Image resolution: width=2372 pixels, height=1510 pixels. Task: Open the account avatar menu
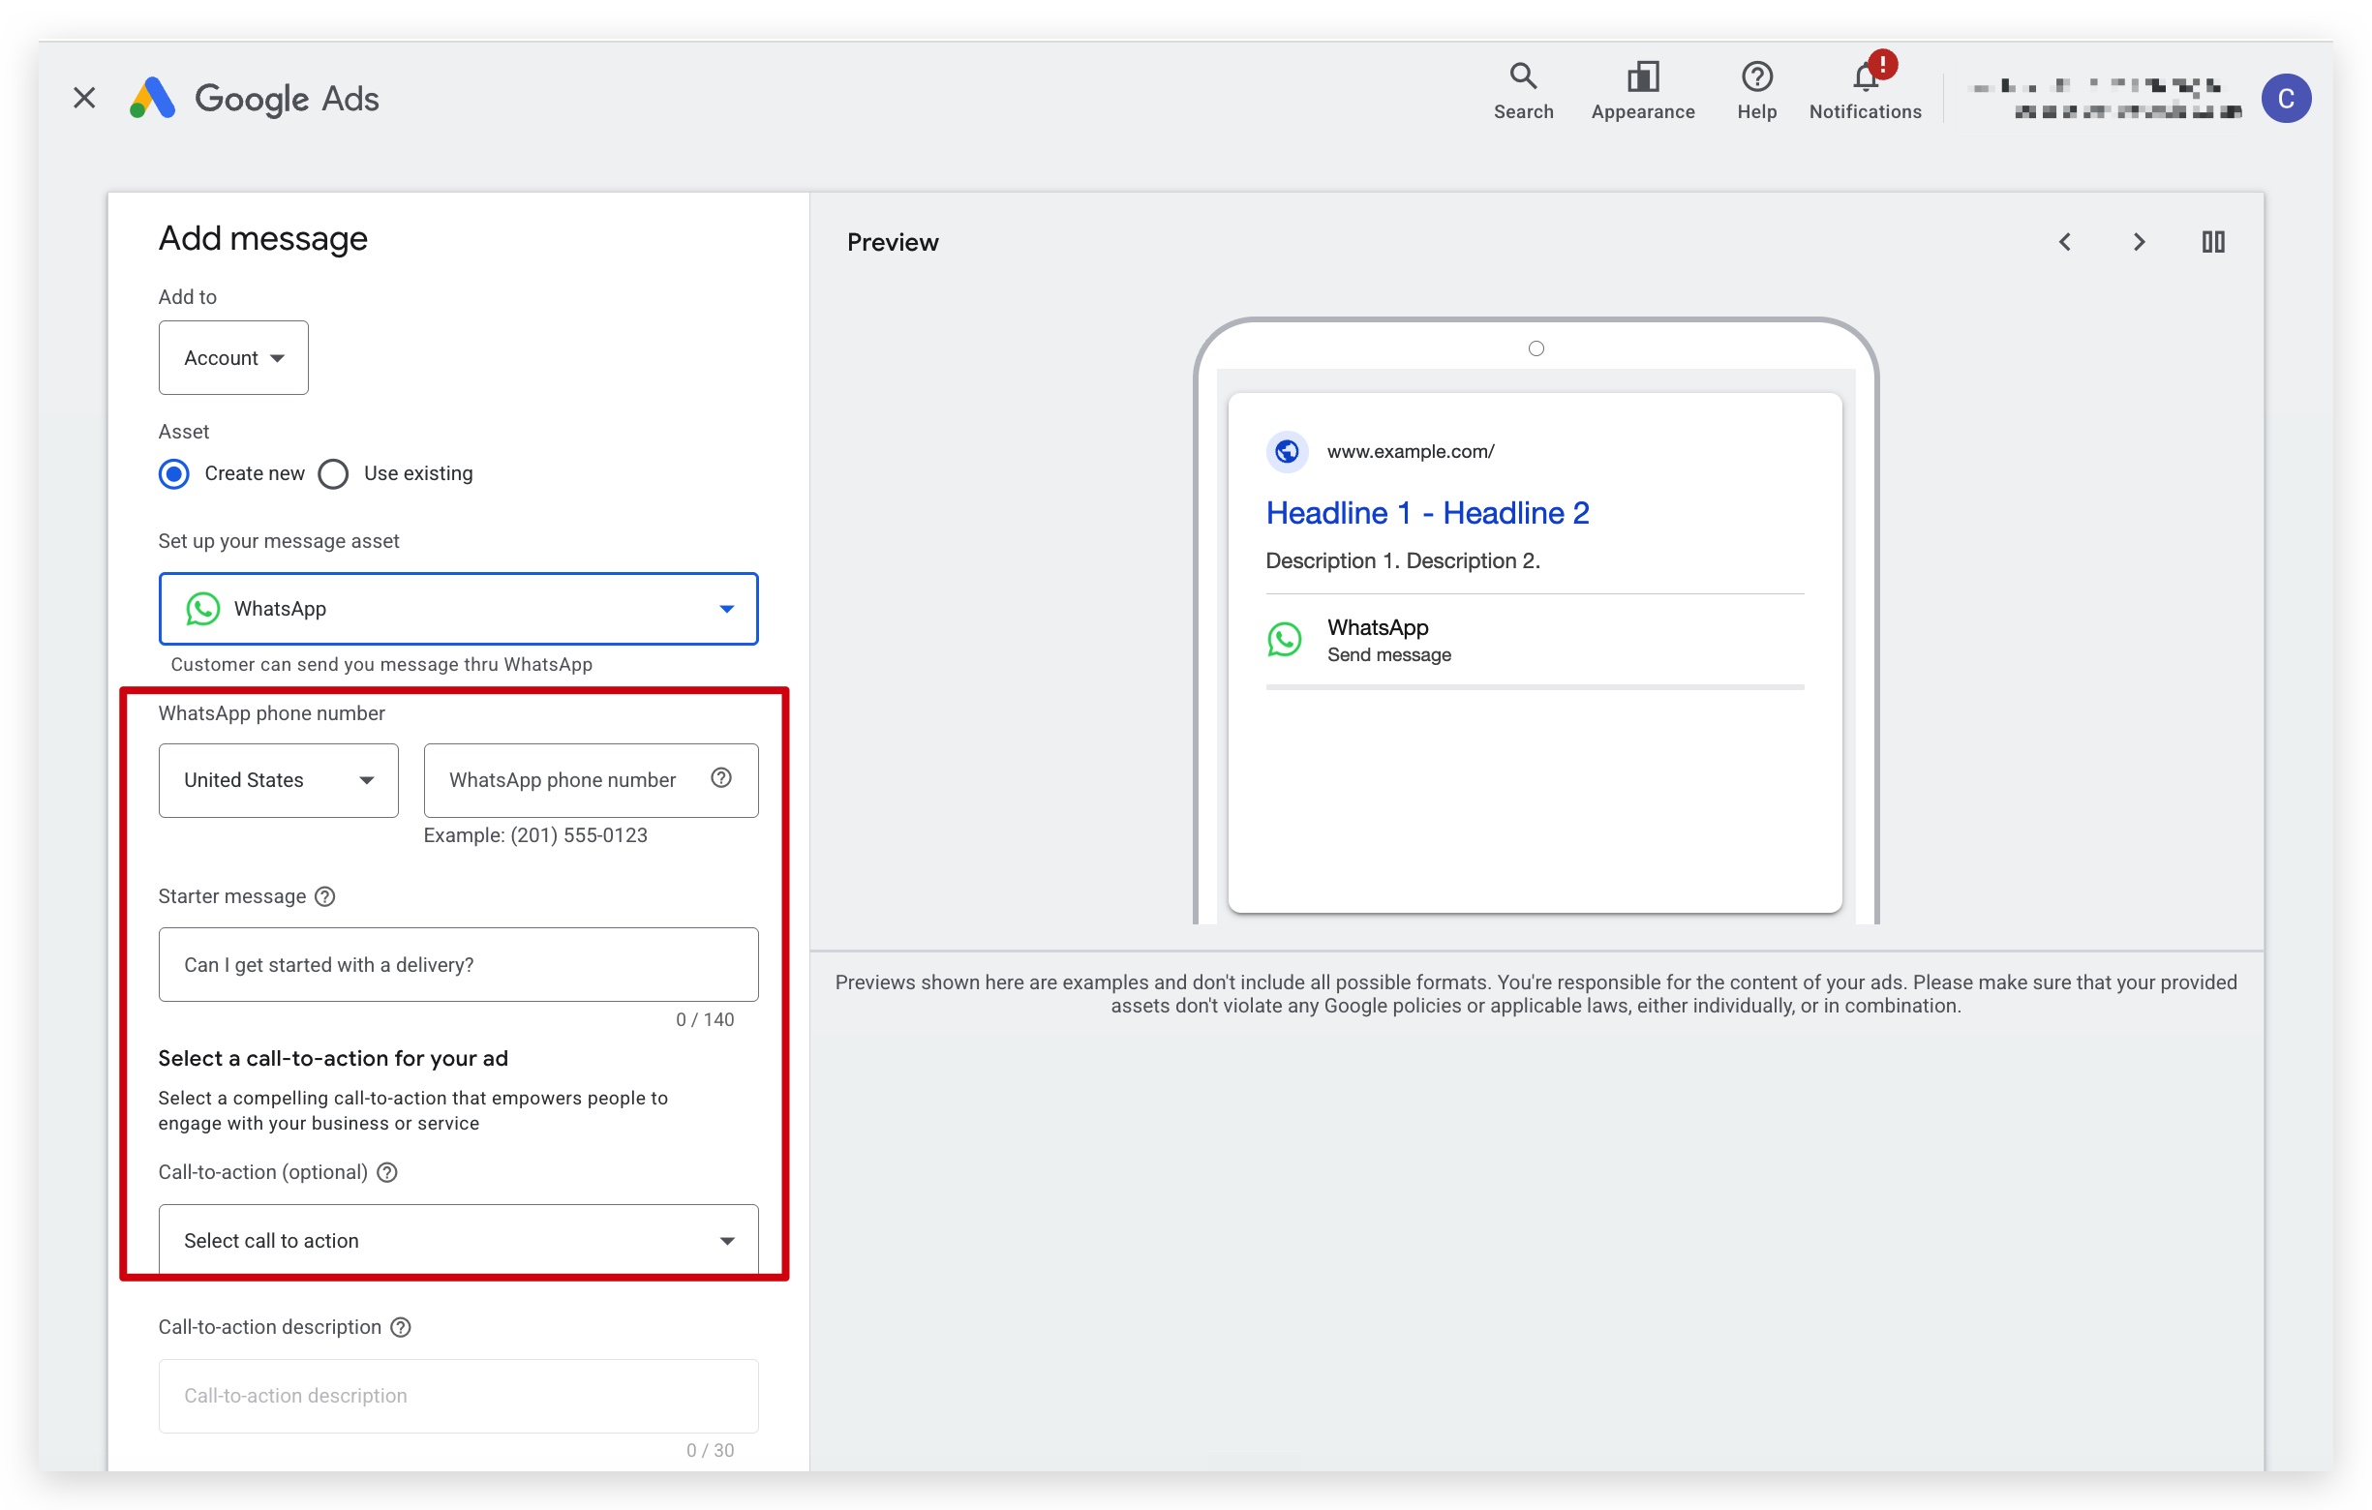pyautogui.click(x=2285, y=99)
